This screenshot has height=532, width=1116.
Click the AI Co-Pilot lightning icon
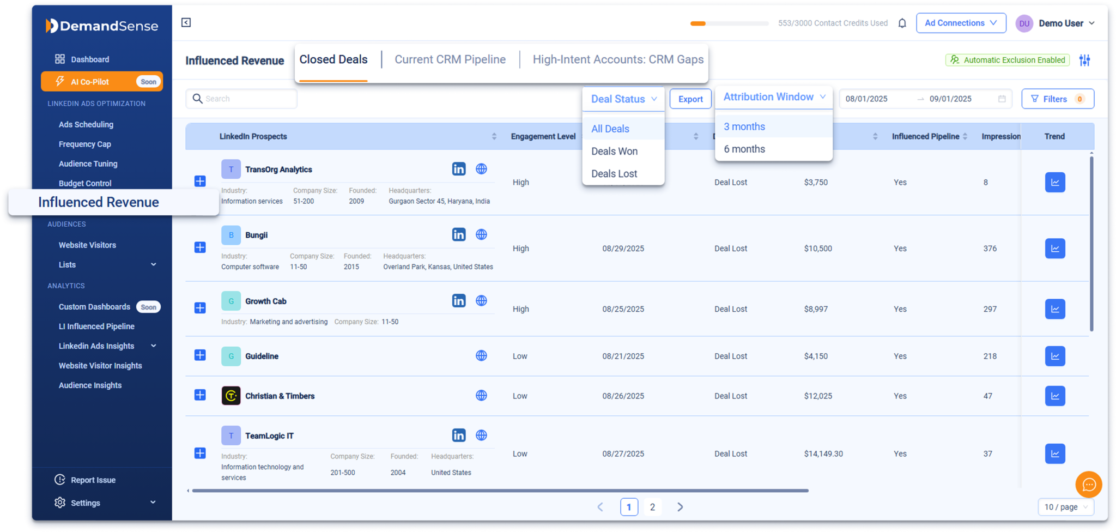[61, 81]
